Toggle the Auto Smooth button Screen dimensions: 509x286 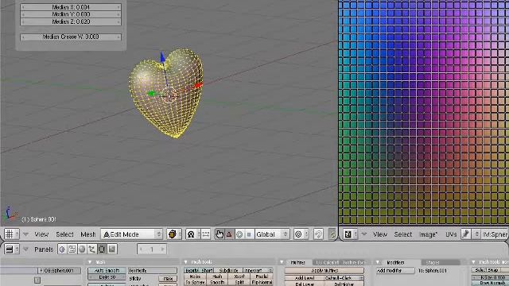(x=107, y=270)
